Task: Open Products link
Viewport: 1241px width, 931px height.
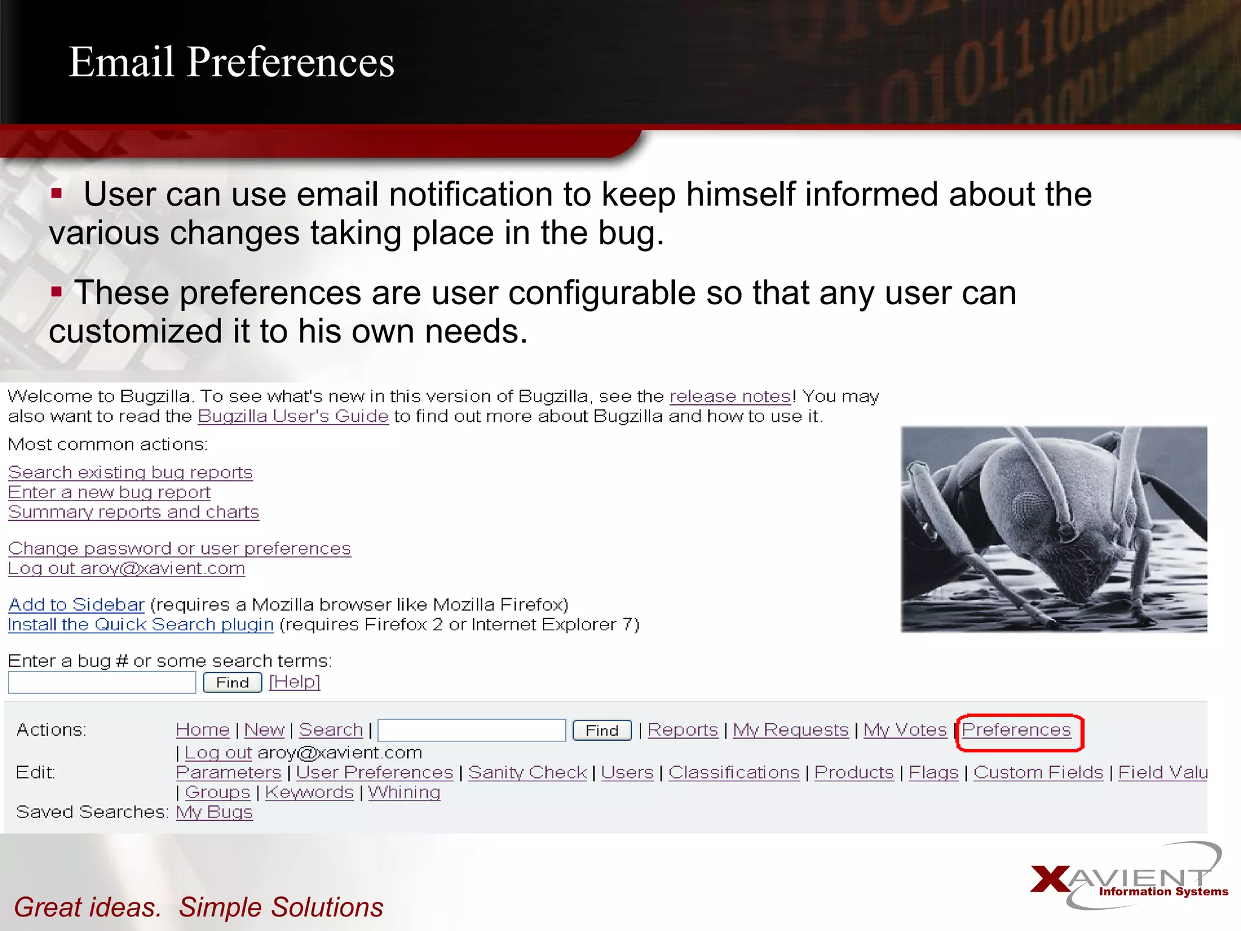Action: pyautogui.click(x=854, y=773)
